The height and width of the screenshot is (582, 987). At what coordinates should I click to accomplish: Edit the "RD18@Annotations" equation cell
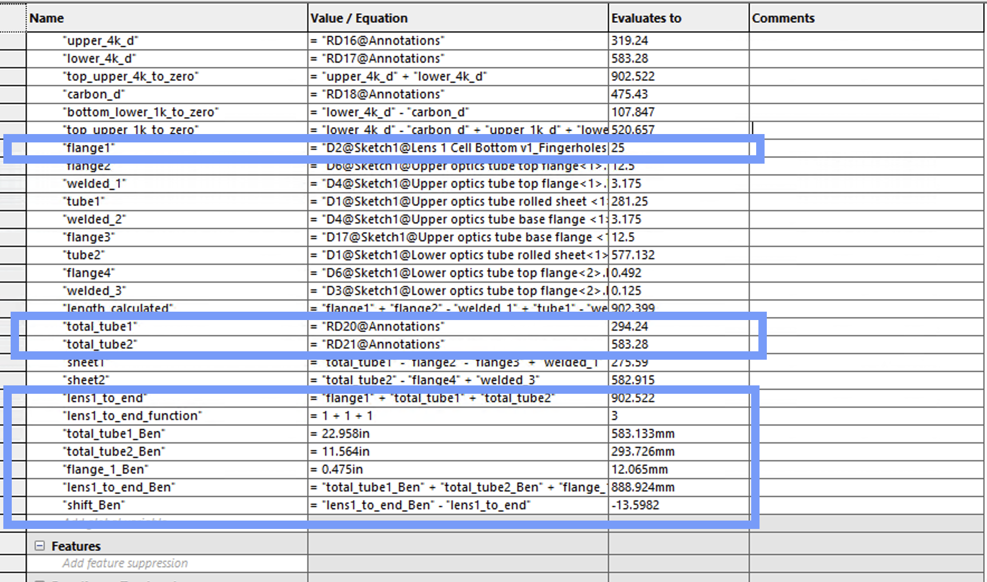click(458, 94)
